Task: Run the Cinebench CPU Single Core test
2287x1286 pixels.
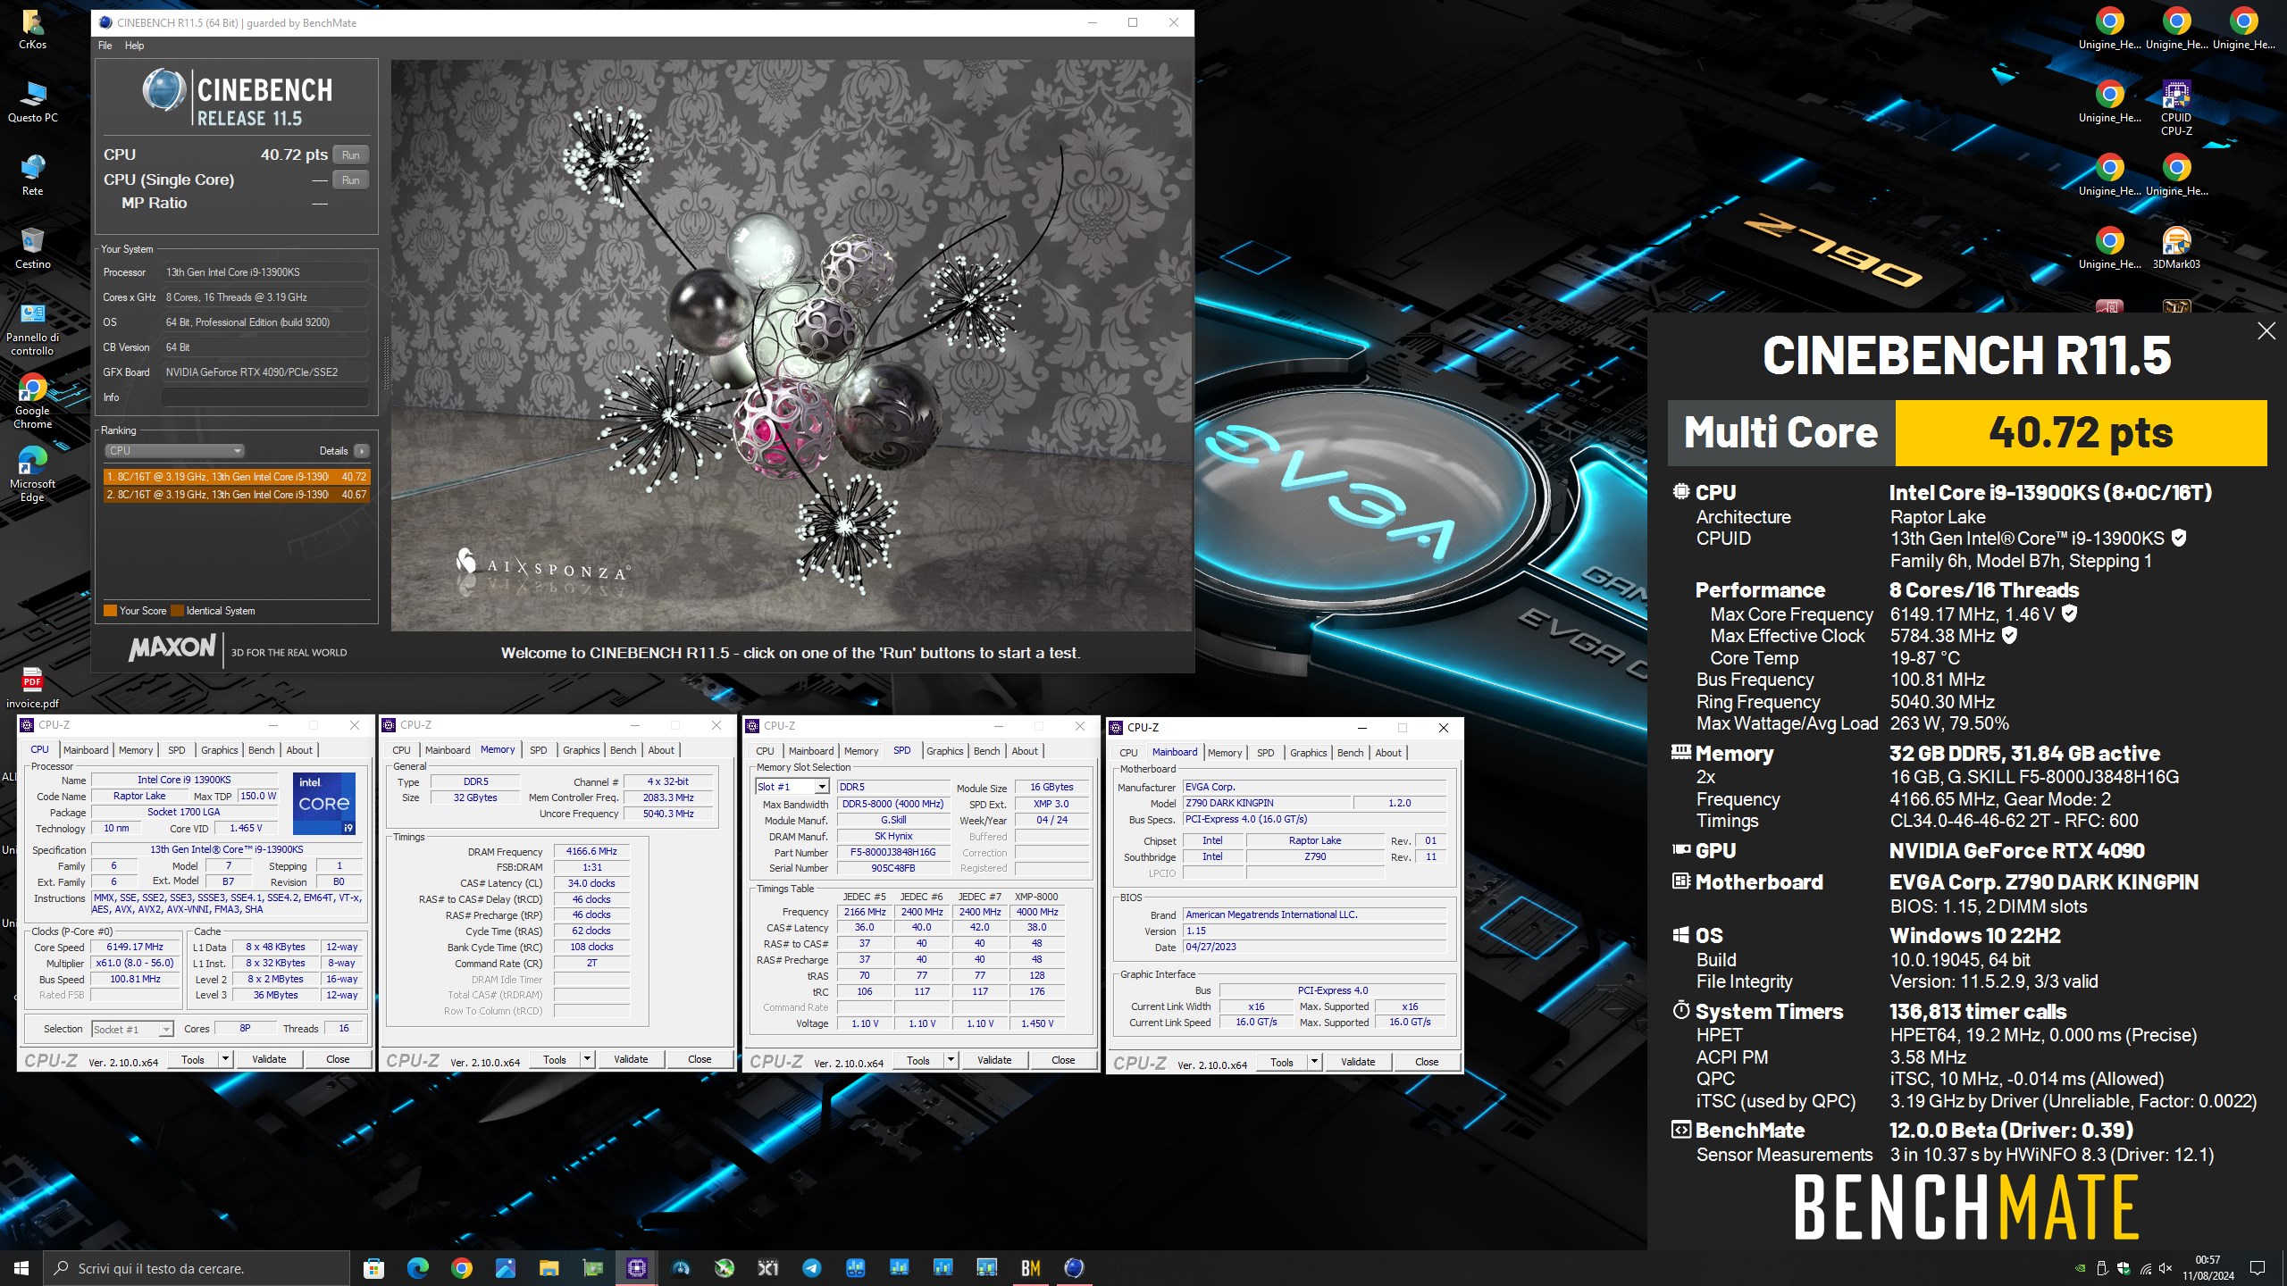Action: 351,180
